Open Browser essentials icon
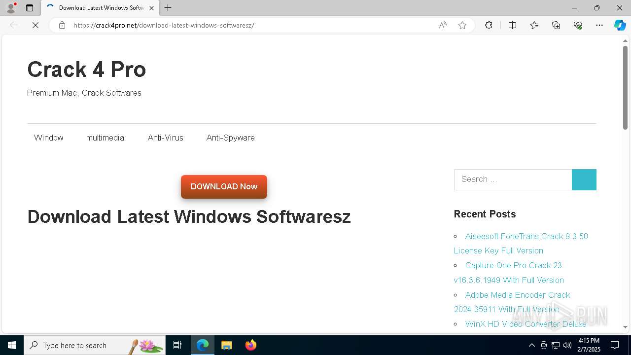Viewport: 631px width, 355px height. point(578,25)
